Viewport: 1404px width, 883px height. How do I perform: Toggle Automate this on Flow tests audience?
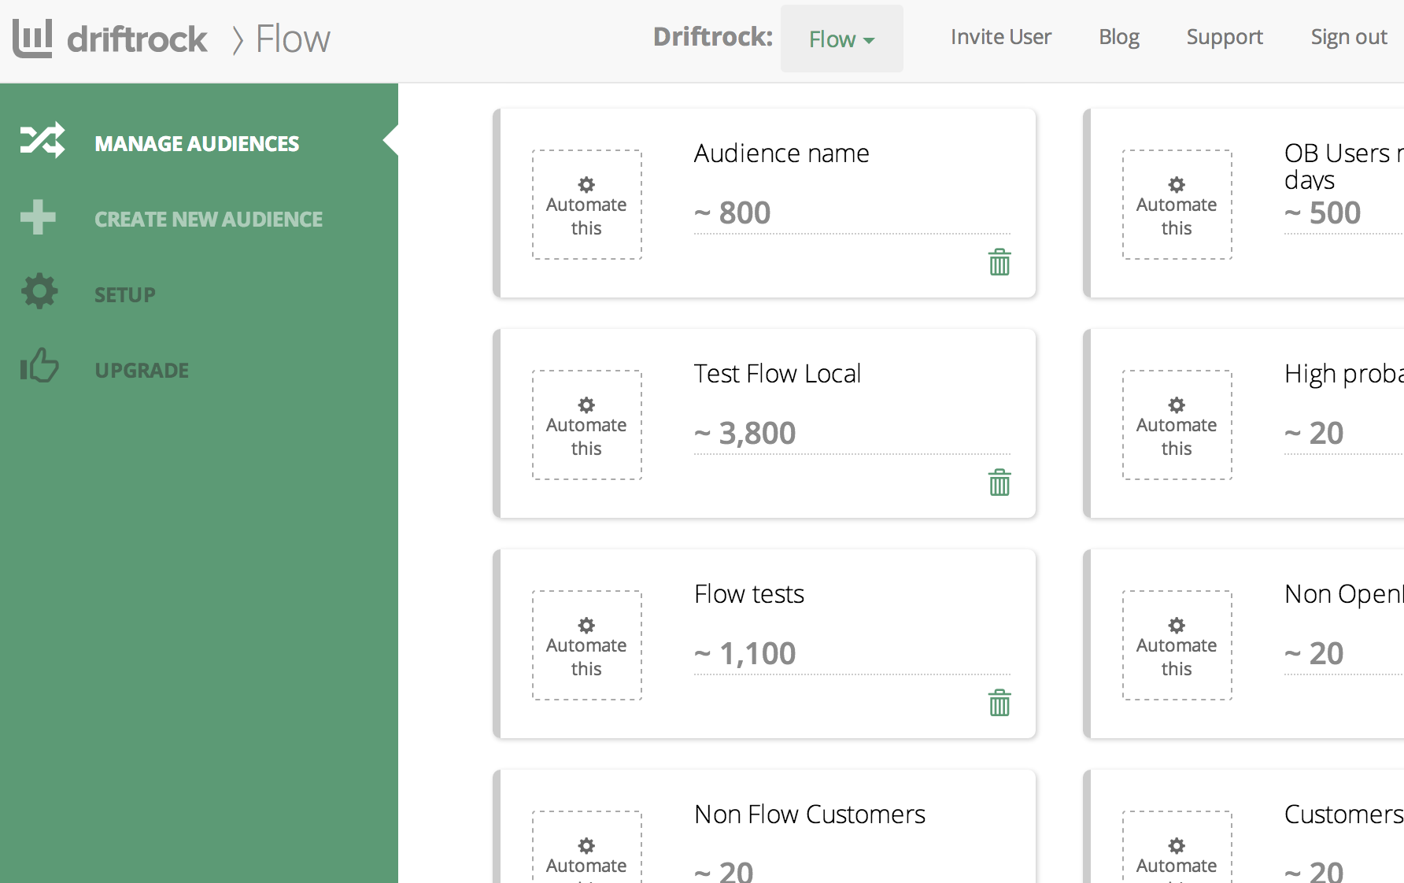point(586,645)
